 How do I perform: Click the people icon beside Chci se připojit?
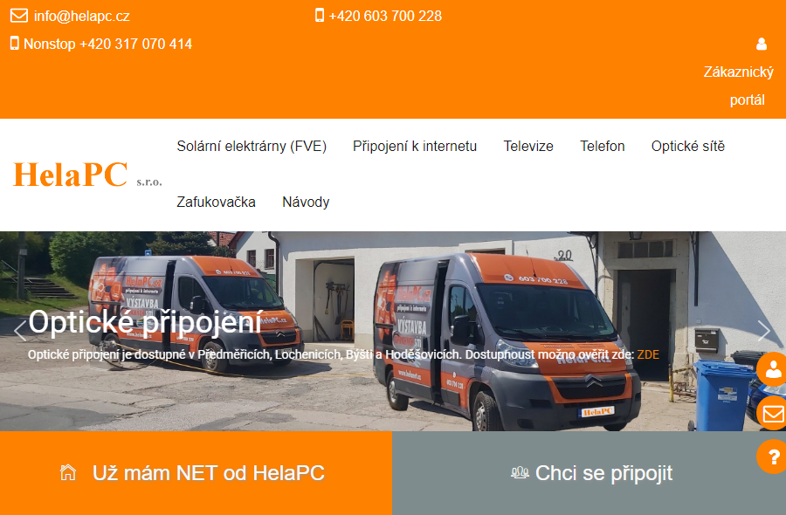(x=520, y=472)
